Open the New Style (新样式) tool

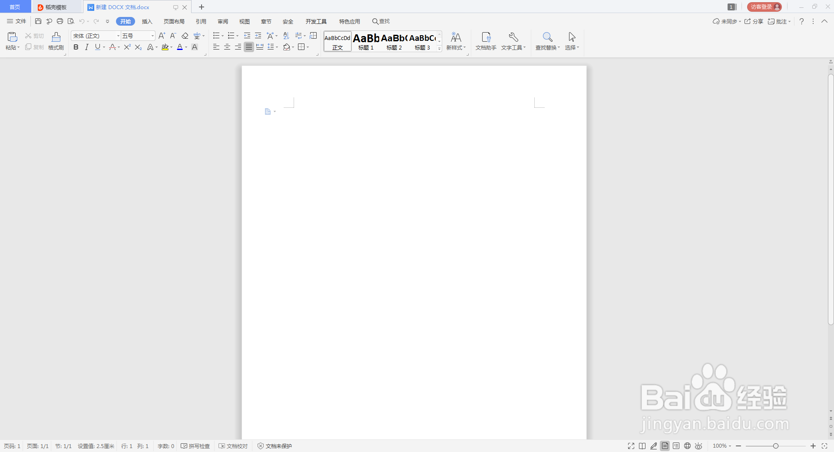coord(456,41)
